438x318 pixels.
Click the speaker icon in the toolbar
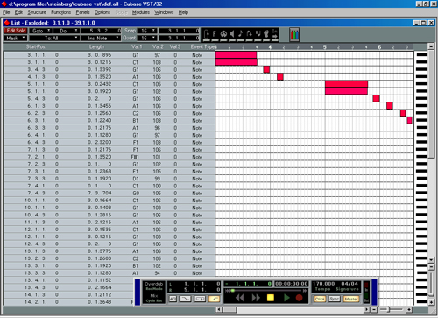[232, 34]
